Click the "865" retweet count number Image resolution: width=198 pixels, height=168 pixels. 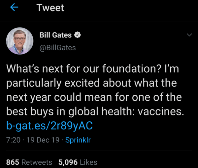(x=13, y=162)
